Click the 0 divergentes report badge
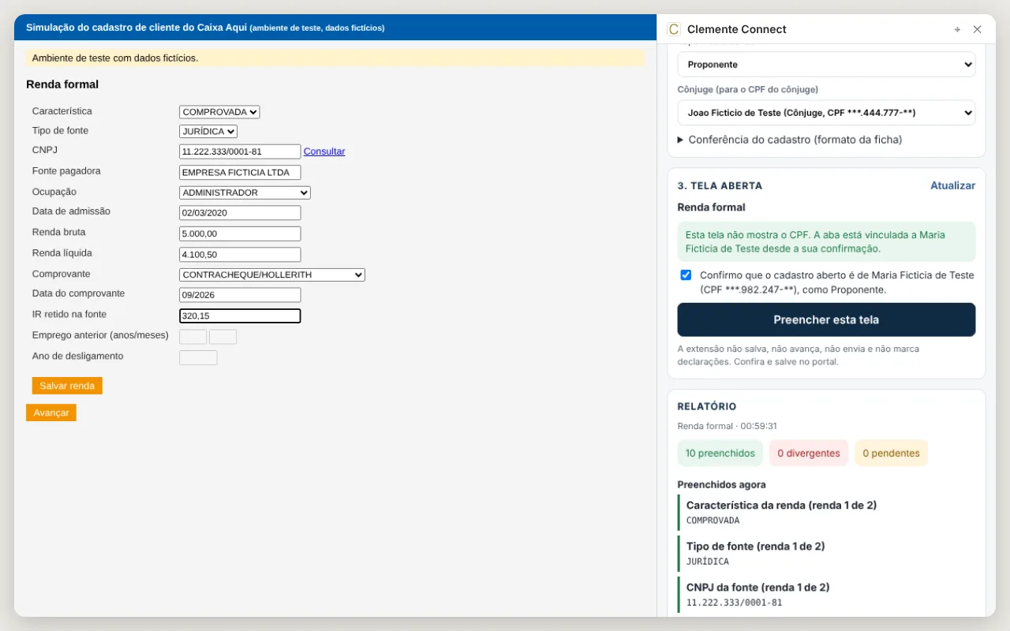 coord(809,453)
